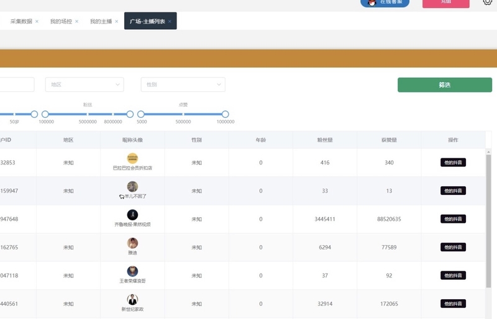Switch to the 采集数据 tab
This screenshot has width=497, height=319.
pyautogui.click(x=21, y=21)
